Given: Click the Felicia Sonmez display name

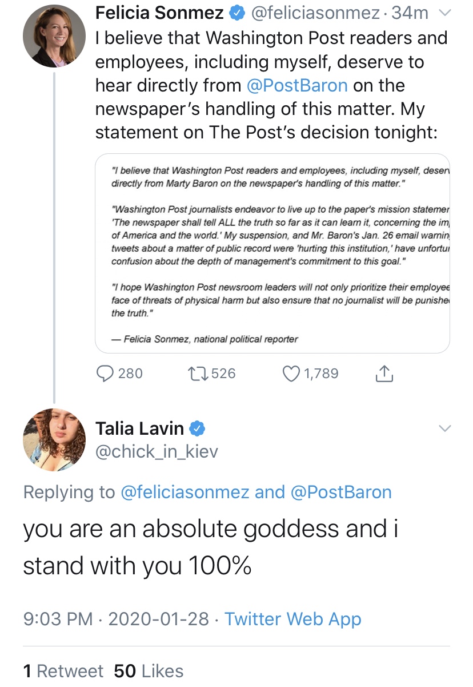Looking at the screenshot, I should pyautogui.click(x=159, y=13).
